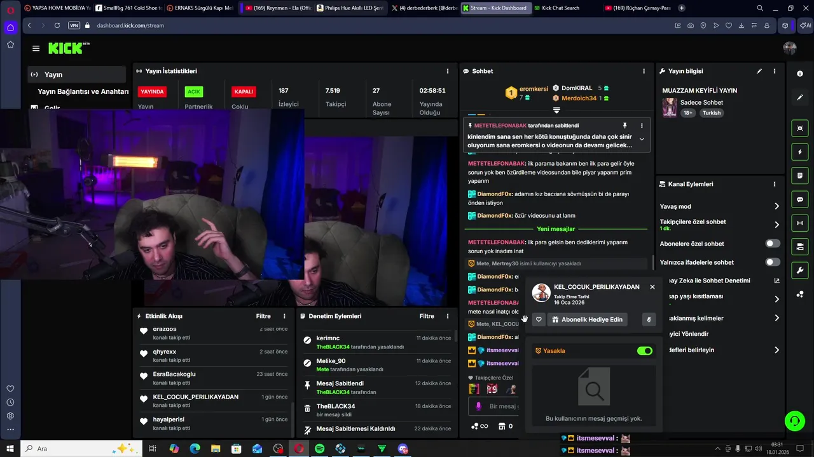Image resolution: width=814 pixels, height=457 pixels.
Task: Click the mute icon on the user card
Action: (649, 319)
